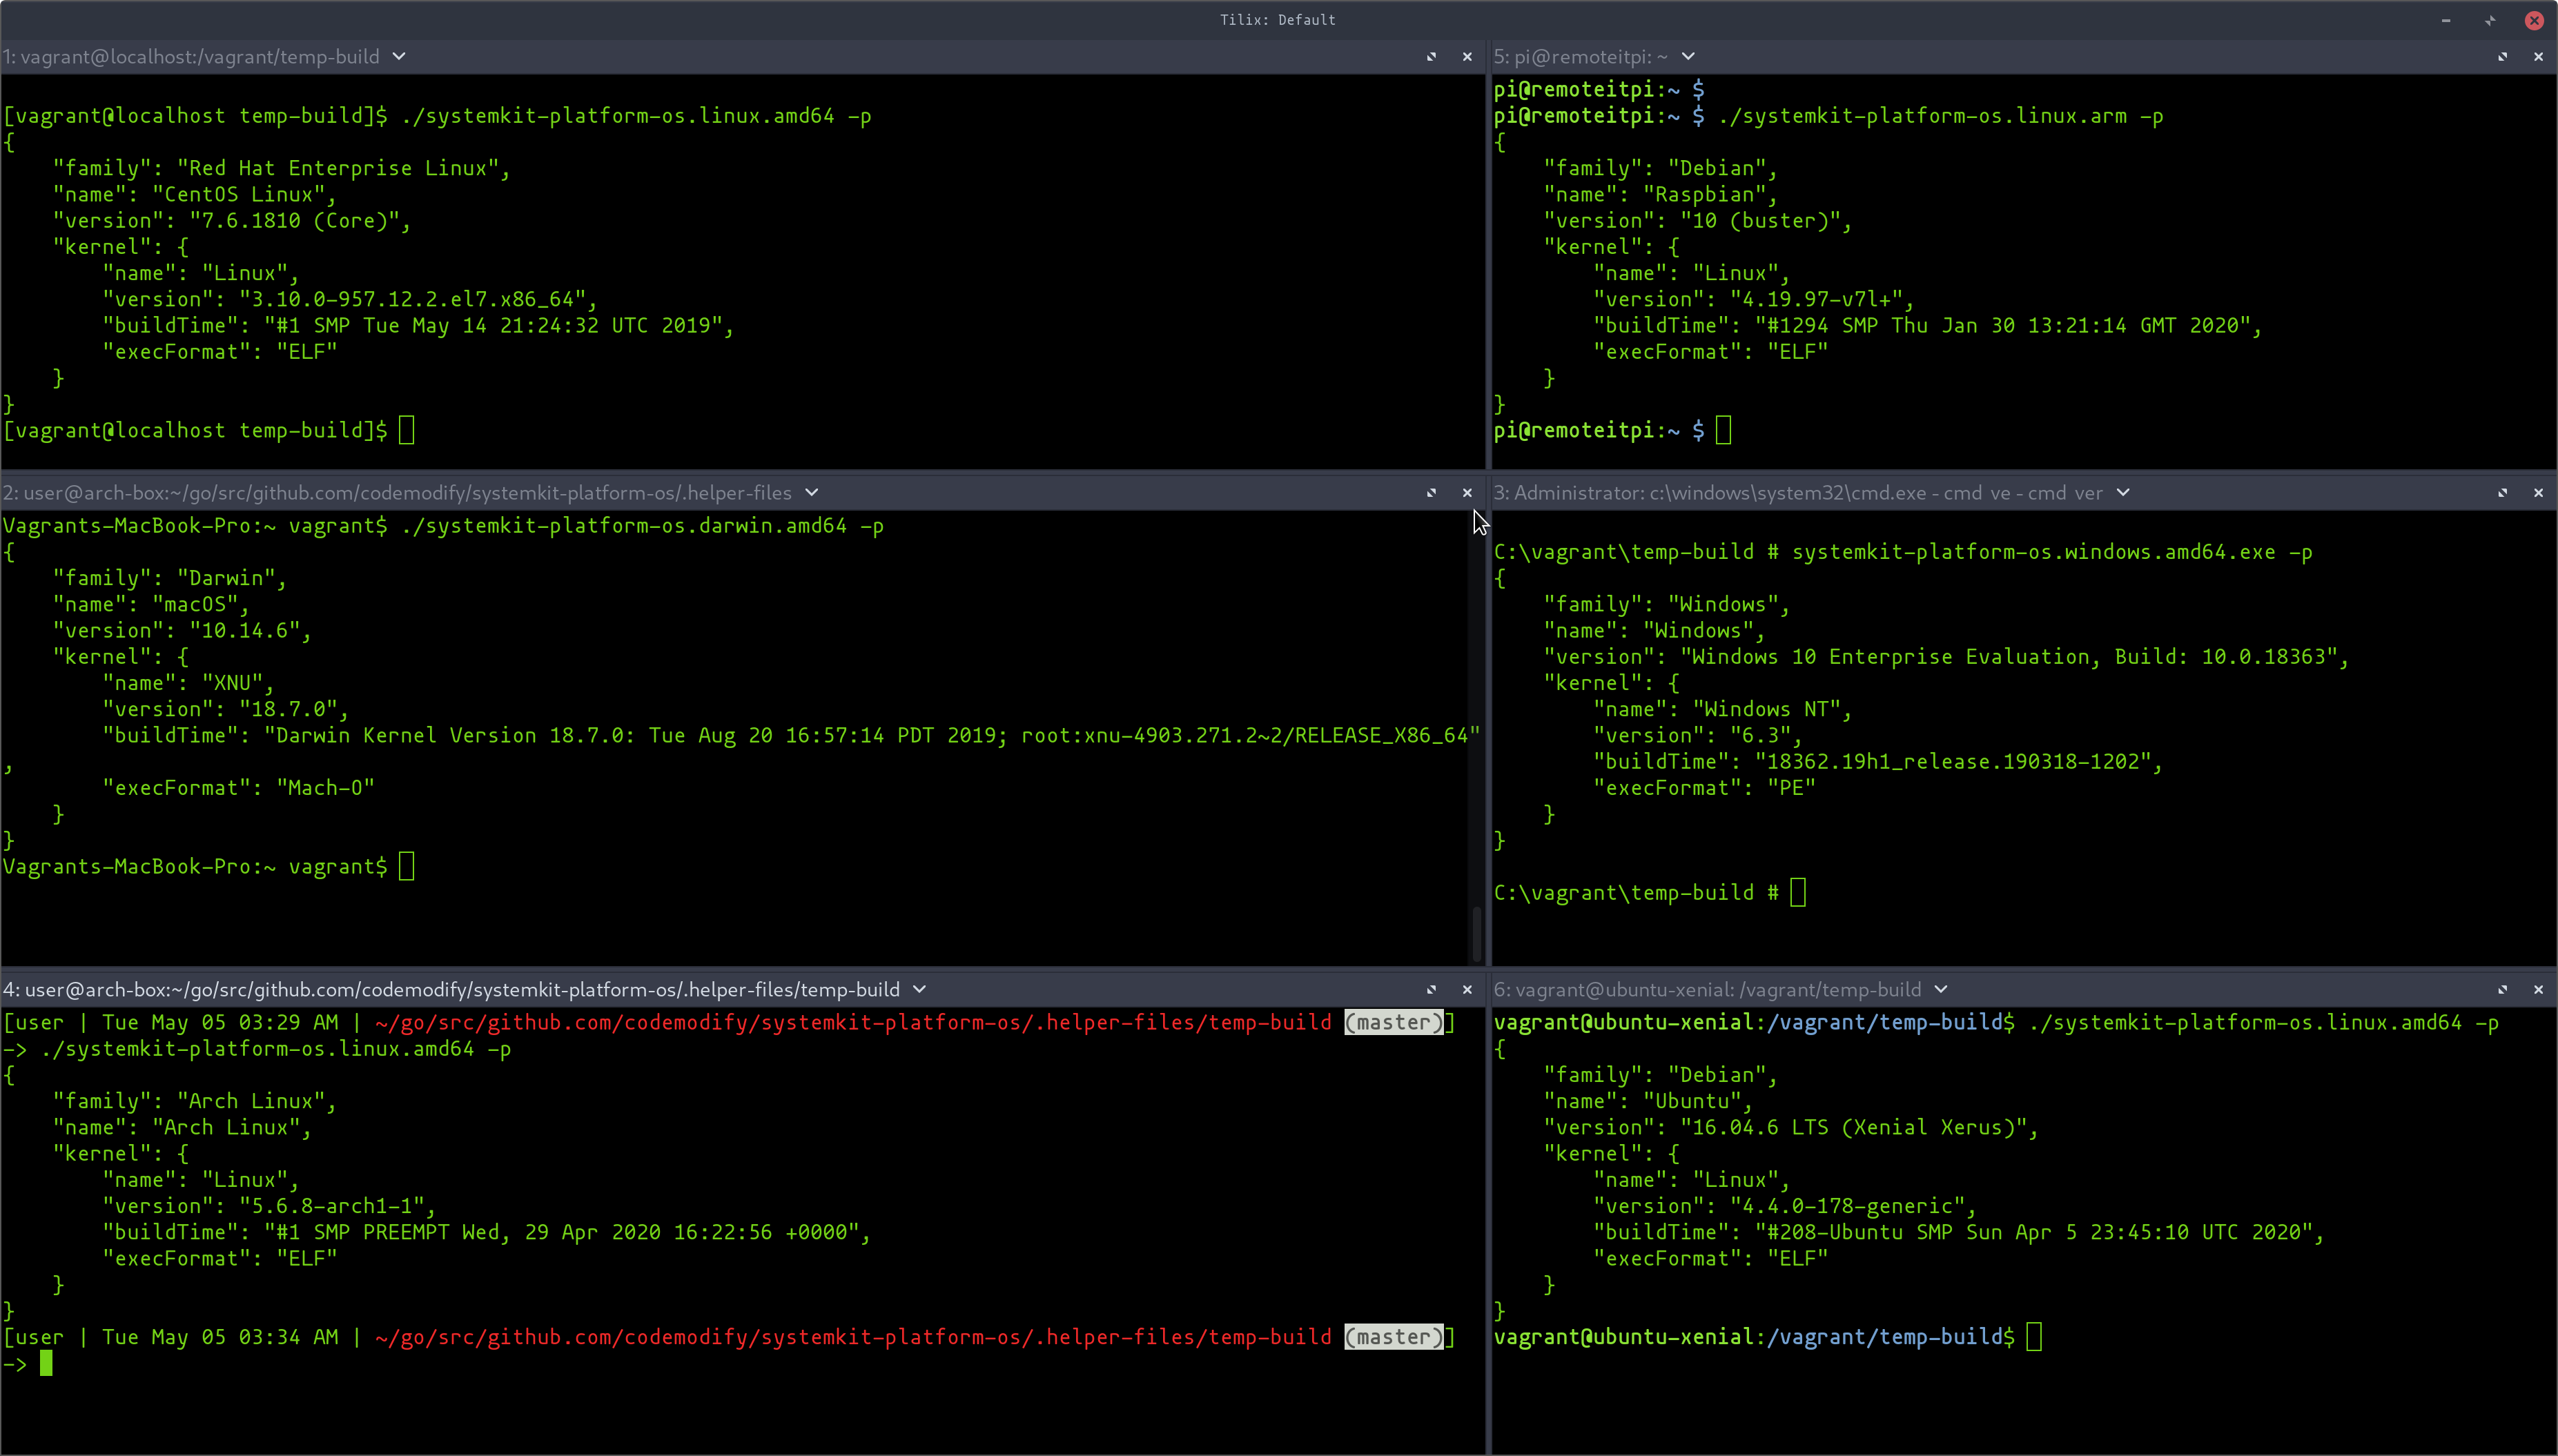Open dropdown for terminal 1 title
The width and height of the screenshot is (2558, 1456).
point(399,57)
